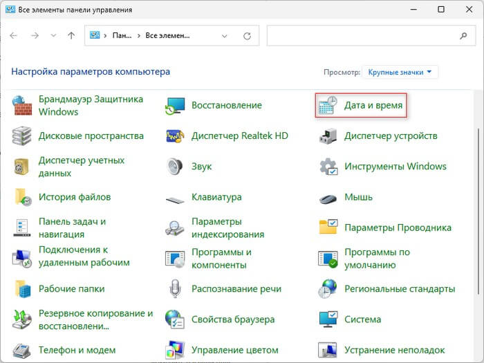This screenshot has width=484, height=363.
Task: Open the Устранение неполадок icon
Action: click(328, 350)
